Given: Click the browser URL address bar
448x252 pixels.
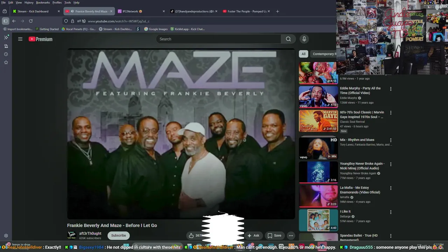Looking at the screenshot, I should [x=199, y=21].
